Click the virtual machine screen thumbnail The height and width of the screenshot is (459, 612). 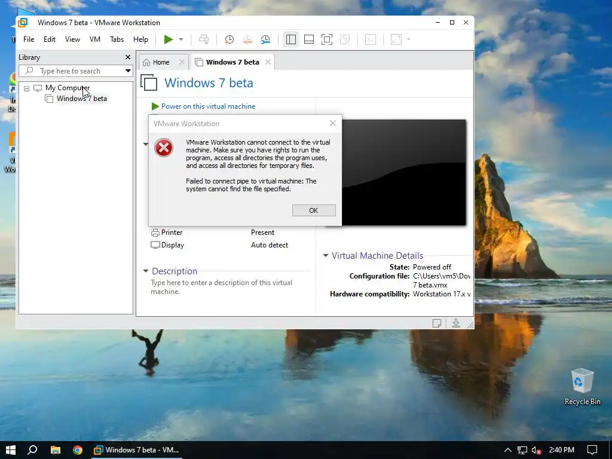403,173
